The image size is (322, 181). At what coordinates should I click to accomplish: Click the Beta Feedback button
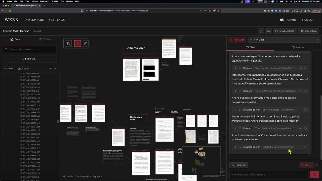pos(285,31)
